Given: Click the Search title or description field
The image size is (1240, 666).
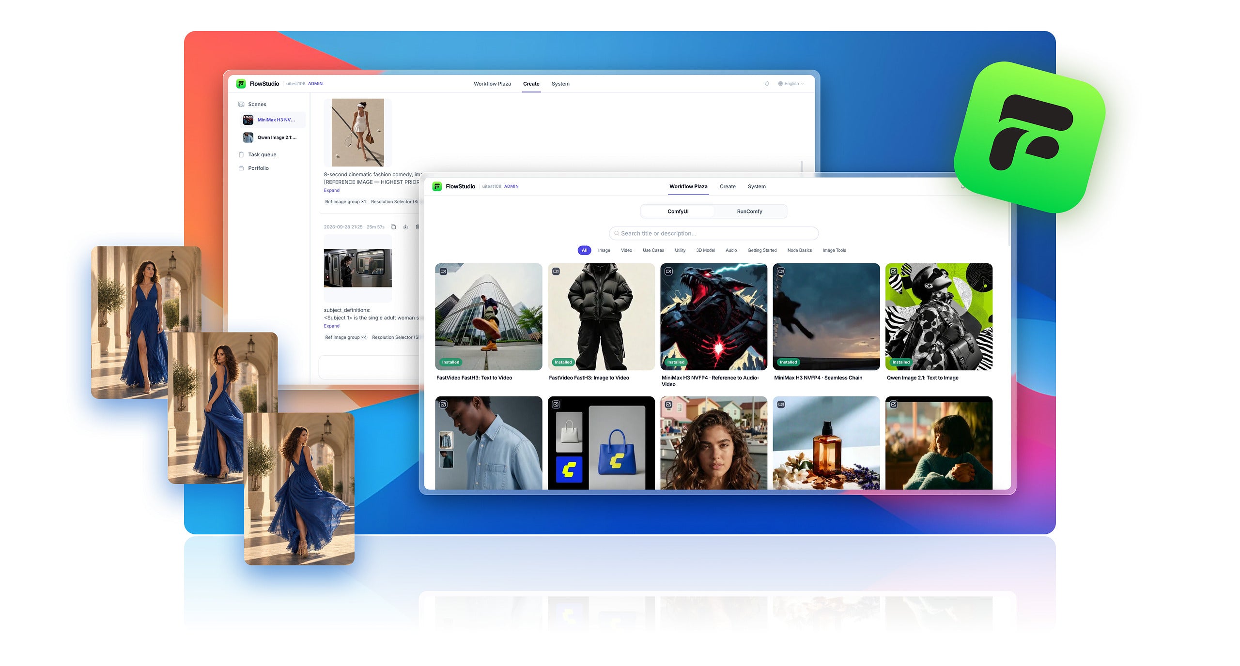Looking at the screenshot, I should click(713, 233).
